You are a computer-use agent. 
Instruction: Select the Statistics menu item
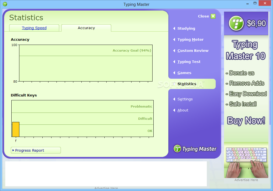click(x=187, y=84)
